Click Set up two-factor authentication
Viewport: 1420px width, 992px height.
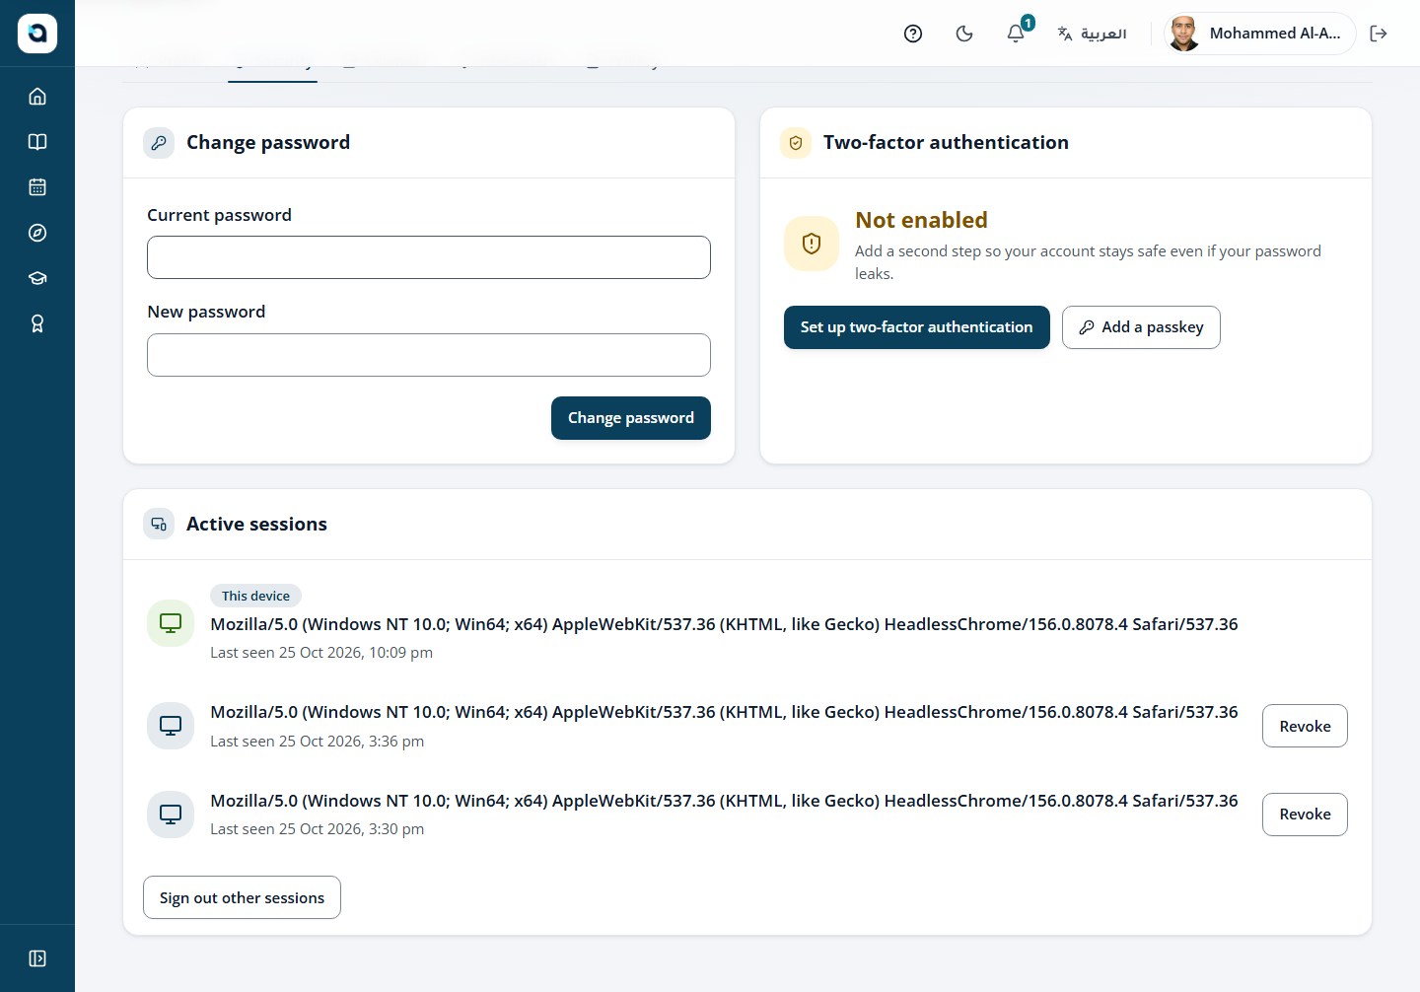(917, 327)
